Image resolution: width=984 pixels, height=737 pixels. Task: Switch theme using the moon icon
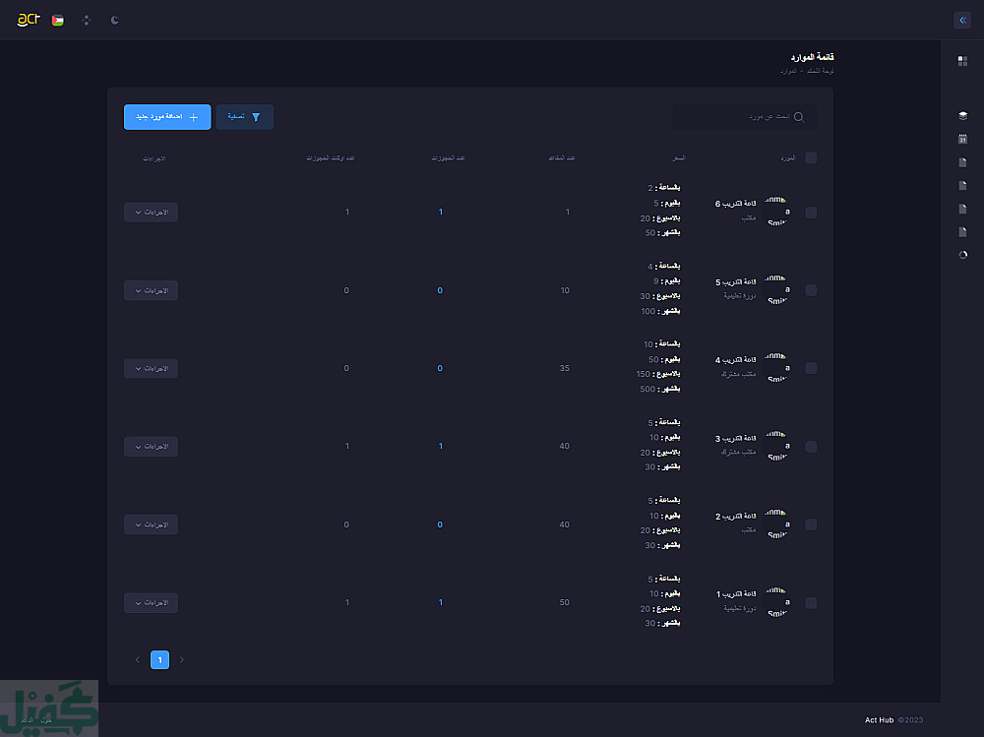114,20
